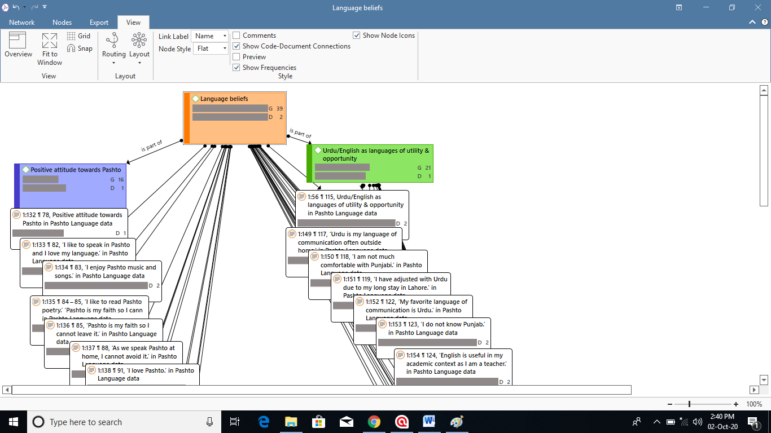Click the vertical scrollbar down arrow
The width and height of the screenshot is (771, 433).
(x=764, y=379)
